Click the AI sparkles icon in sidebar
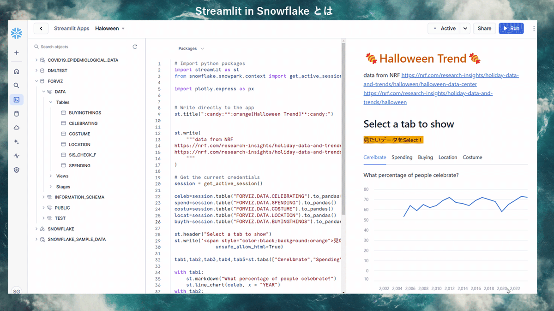554x311 pixels. (x=17, y=141)
